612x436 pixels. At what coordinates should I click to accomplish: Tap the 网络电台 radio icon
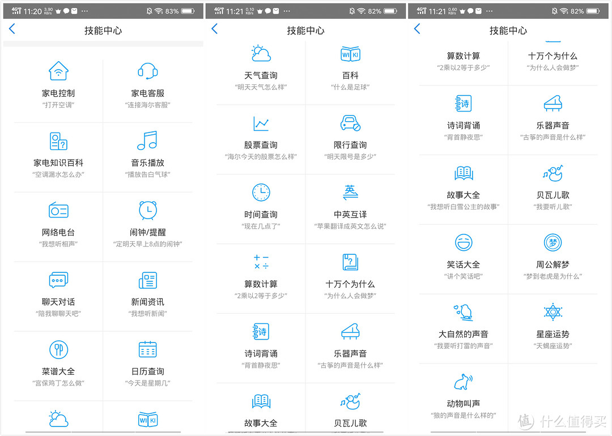pyautogui.click(x=58, y=210)
